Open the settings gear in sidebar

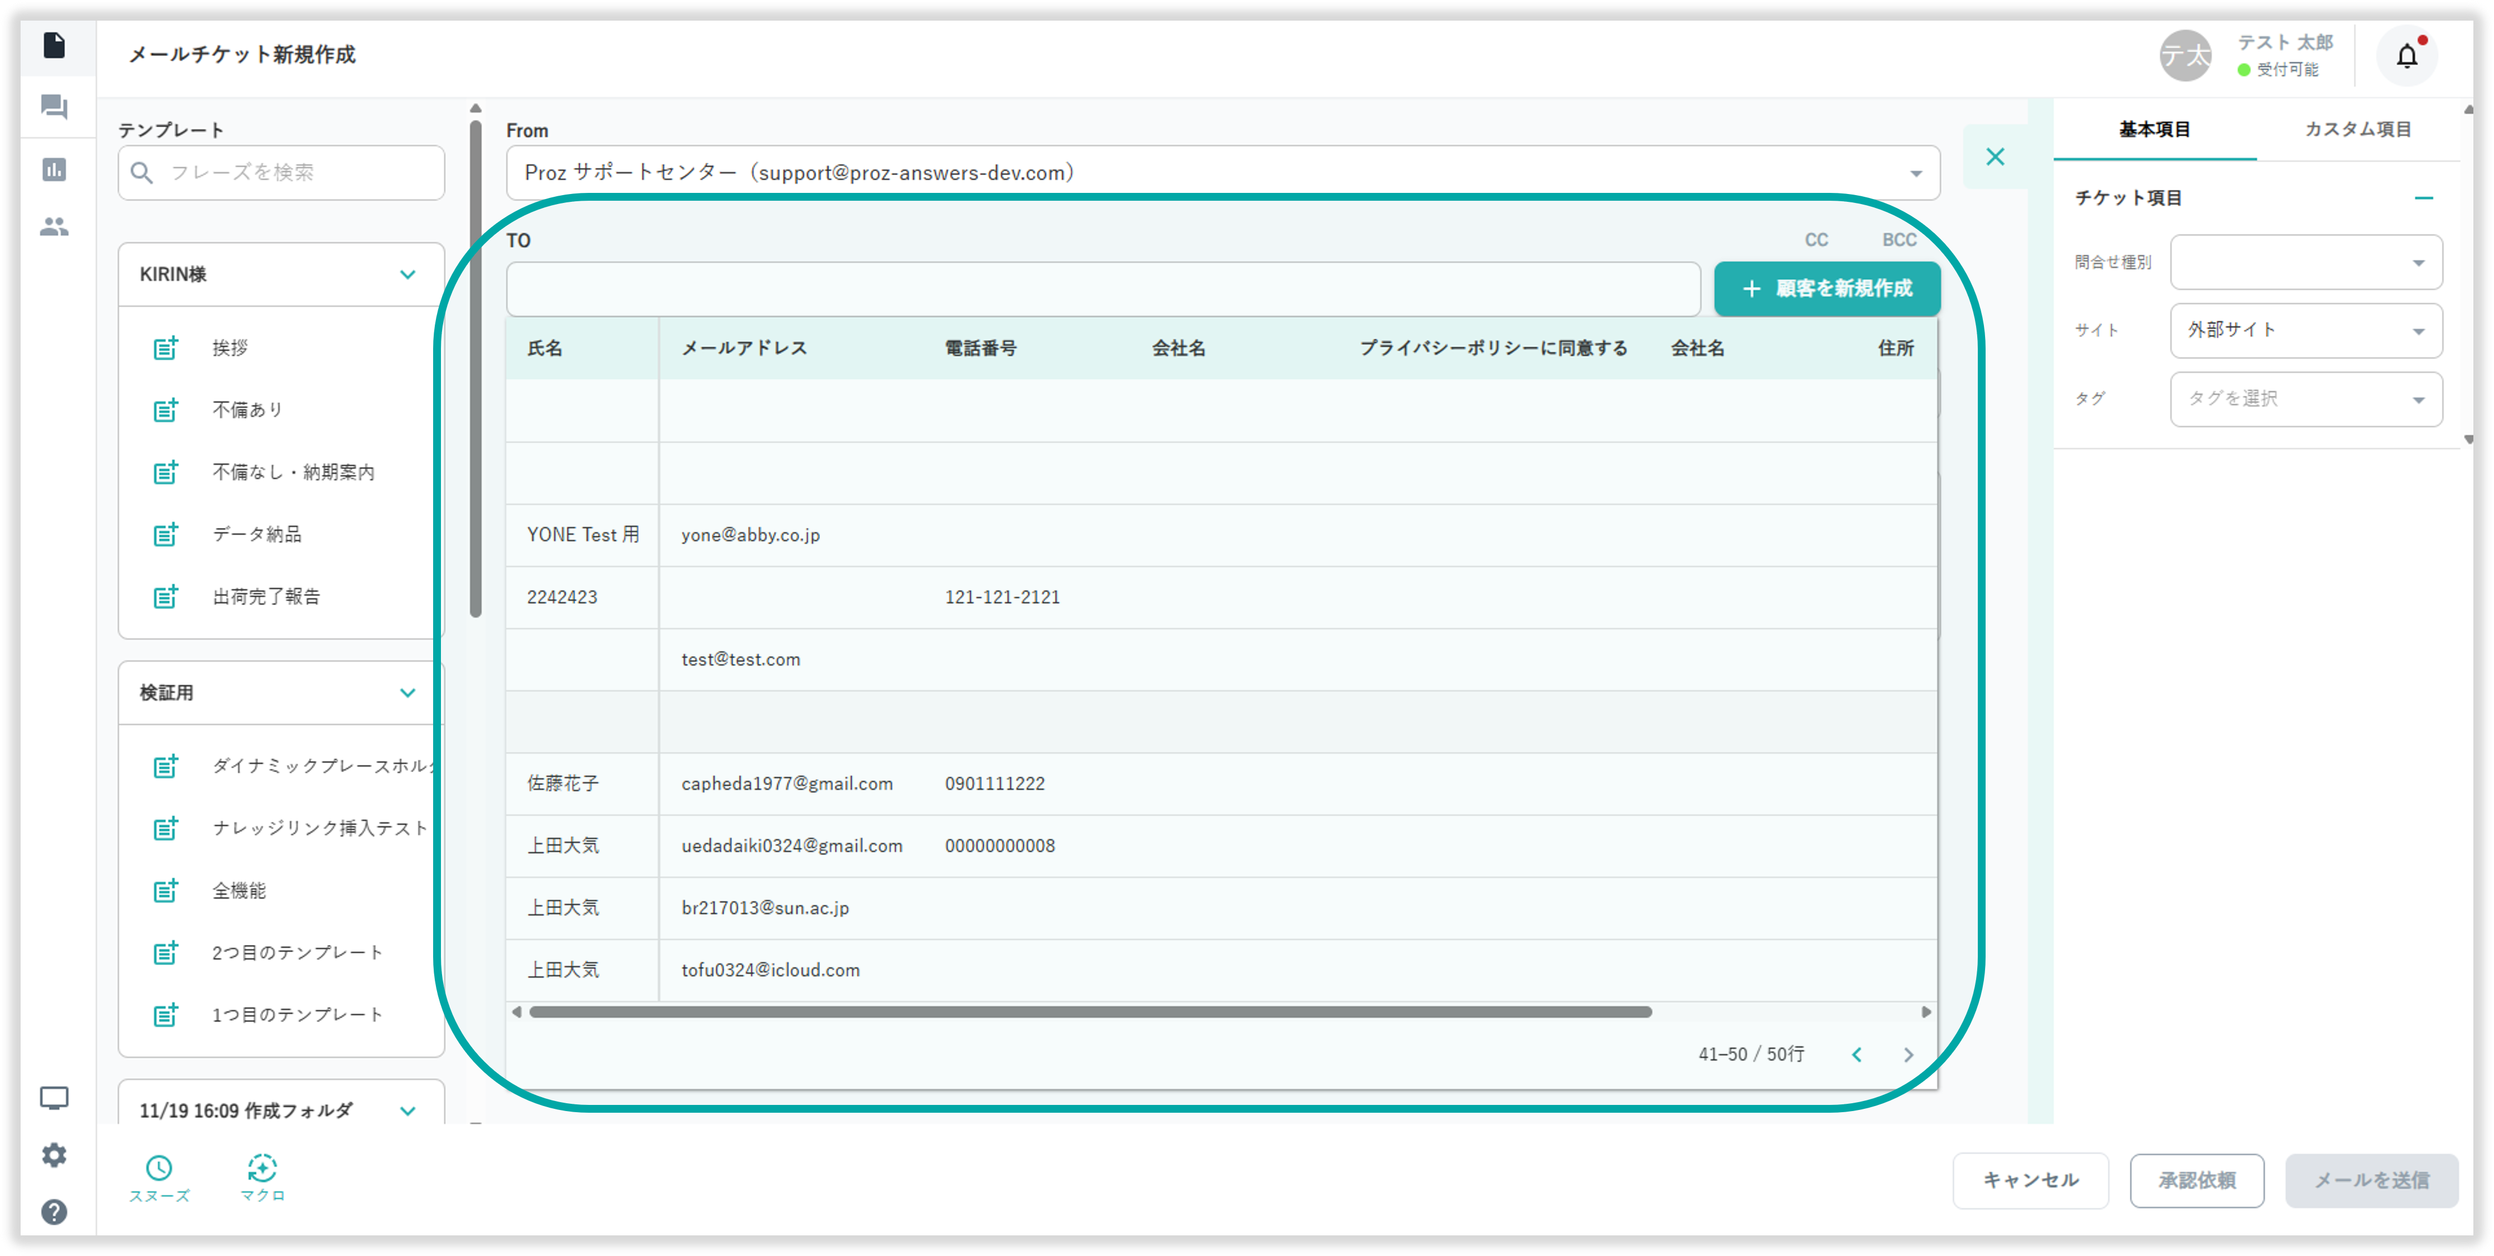click(x=54, y=1155)
